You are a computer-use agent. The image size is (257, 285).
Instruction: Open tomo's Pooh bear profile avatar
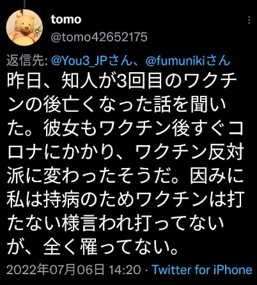click(x=24, y=27)
